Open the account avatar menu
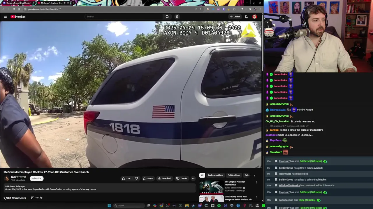The image size is (373, 209). pyautogui.click(x=254, y=17)
